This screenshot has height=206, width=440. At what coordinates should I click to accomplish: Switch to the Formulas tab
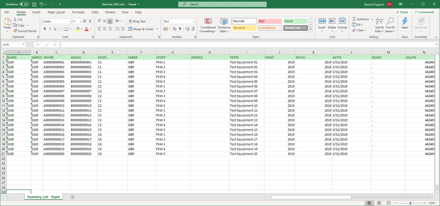click(78, 12)
